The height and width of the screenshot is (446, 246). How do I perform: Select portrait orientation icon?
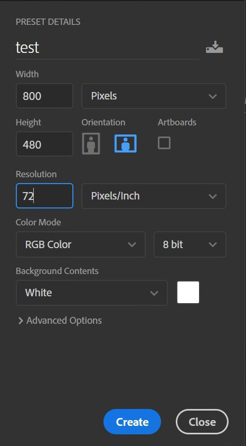[91, 144]
